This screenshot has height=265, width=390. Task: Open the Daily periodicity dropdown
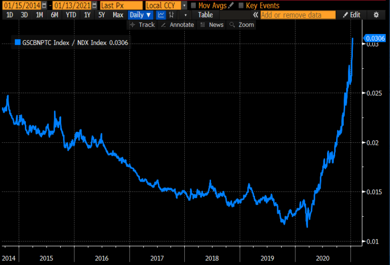[x=140, y=15]
